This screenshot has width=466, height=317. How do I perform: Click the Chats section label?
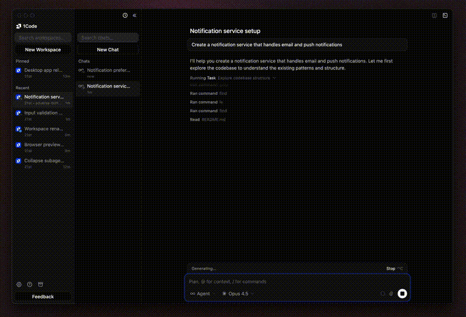pyautogui.click(x=84, y=61)
